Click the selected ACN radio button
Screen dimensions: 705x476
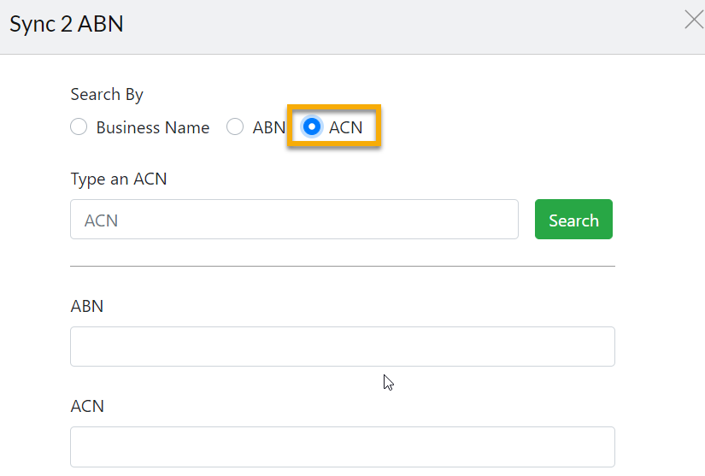coord(312,126)
